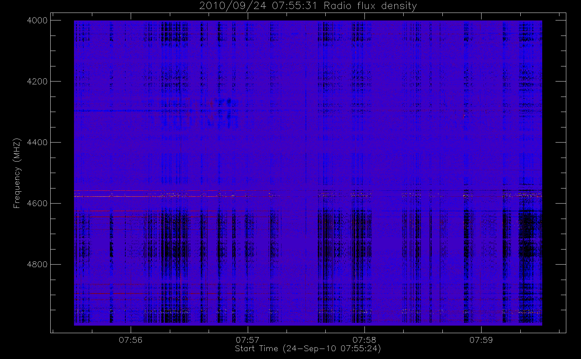Click the "Start Time (24-Sep-10 07:55:24)" axis title
This screenshot has height=359, width=581.
308,349
